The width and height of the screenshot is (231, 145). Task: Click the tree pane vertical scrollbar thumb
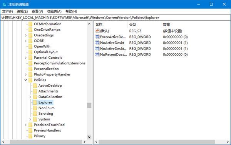click(89, 105)
